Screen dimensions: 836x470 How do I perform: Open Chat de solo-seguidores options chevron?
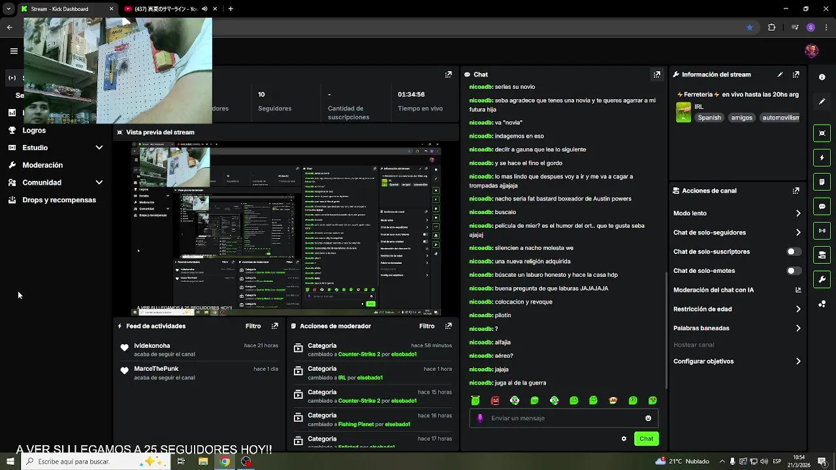pyautogui.click(x=798, y=232)
